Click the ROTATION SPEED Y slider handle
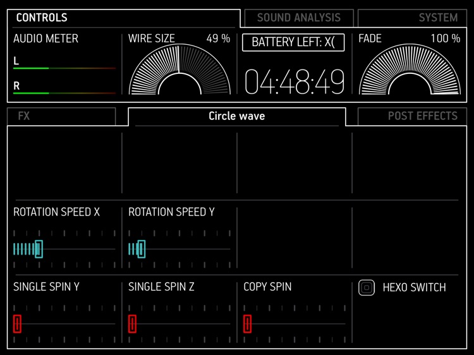Screen dimensions: 474x355 point(142,249)
